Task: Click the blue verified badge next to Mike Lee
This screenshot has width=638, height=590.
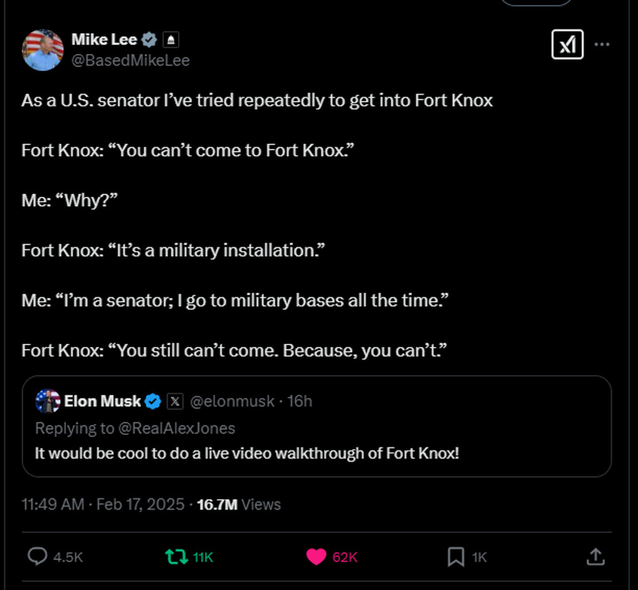Action: click(x=149, y=40)
